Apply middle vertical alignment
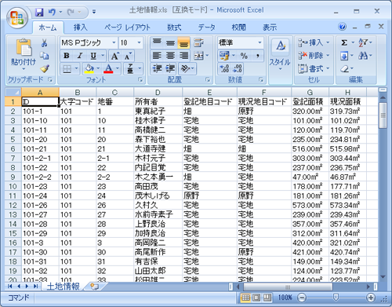This screenshot has height=307, width=392. (x=170, y=42)
